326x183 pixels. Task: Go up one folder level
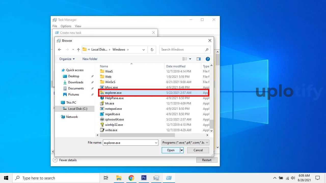tap(78, 50)
